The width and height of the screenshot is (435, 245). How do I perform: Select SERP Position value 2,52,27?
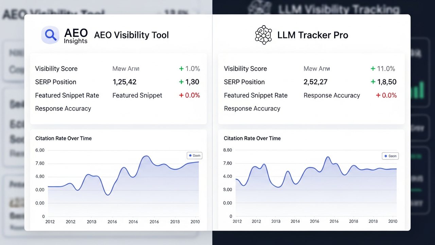[315, 82]
